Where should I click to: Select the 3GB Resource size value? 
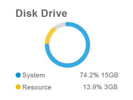(x=111, y=87)
